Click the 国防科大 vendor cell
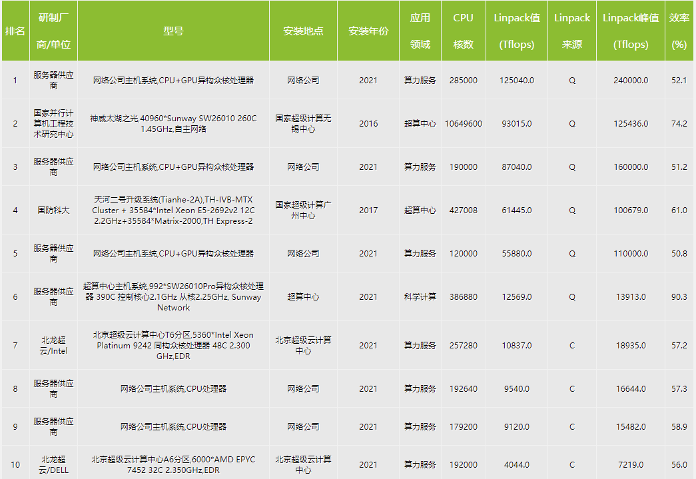Image resolution: width=696 pixels, height=479 pixels. coord(54,211)
